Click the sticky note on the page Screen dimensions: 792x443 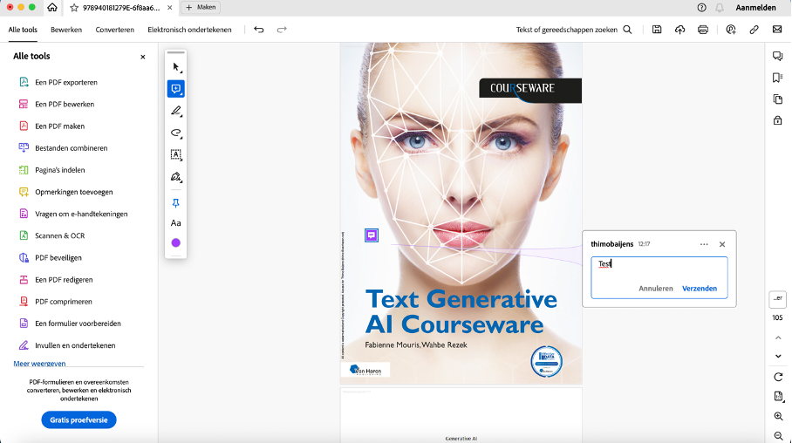372,235
